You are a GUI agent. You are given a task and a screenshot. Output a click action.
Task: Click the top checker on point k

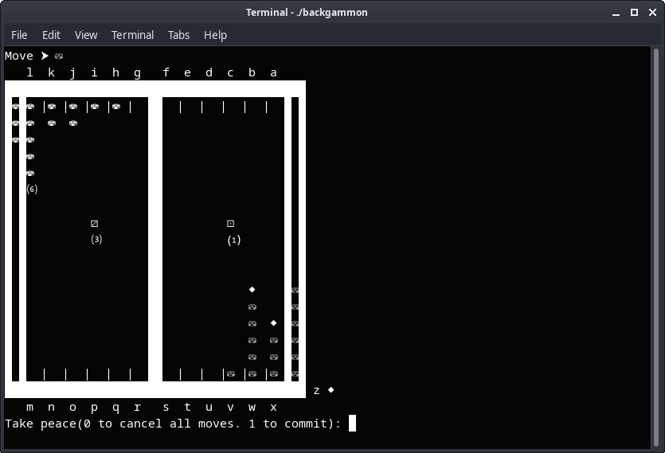pyautogui.click(x=52, y=107)
